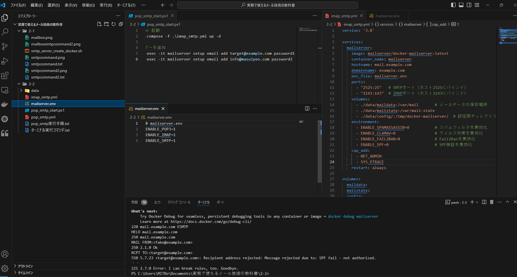Toggle the bottom panel layout

461,5
